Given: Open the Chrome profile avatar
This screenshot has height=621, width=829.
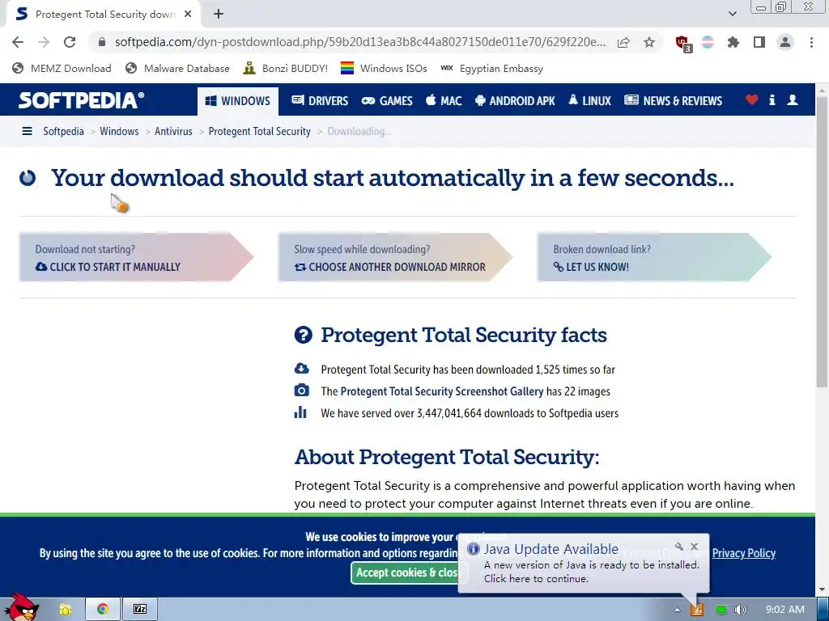Looking at the screenshot, I should click(785, 42).
